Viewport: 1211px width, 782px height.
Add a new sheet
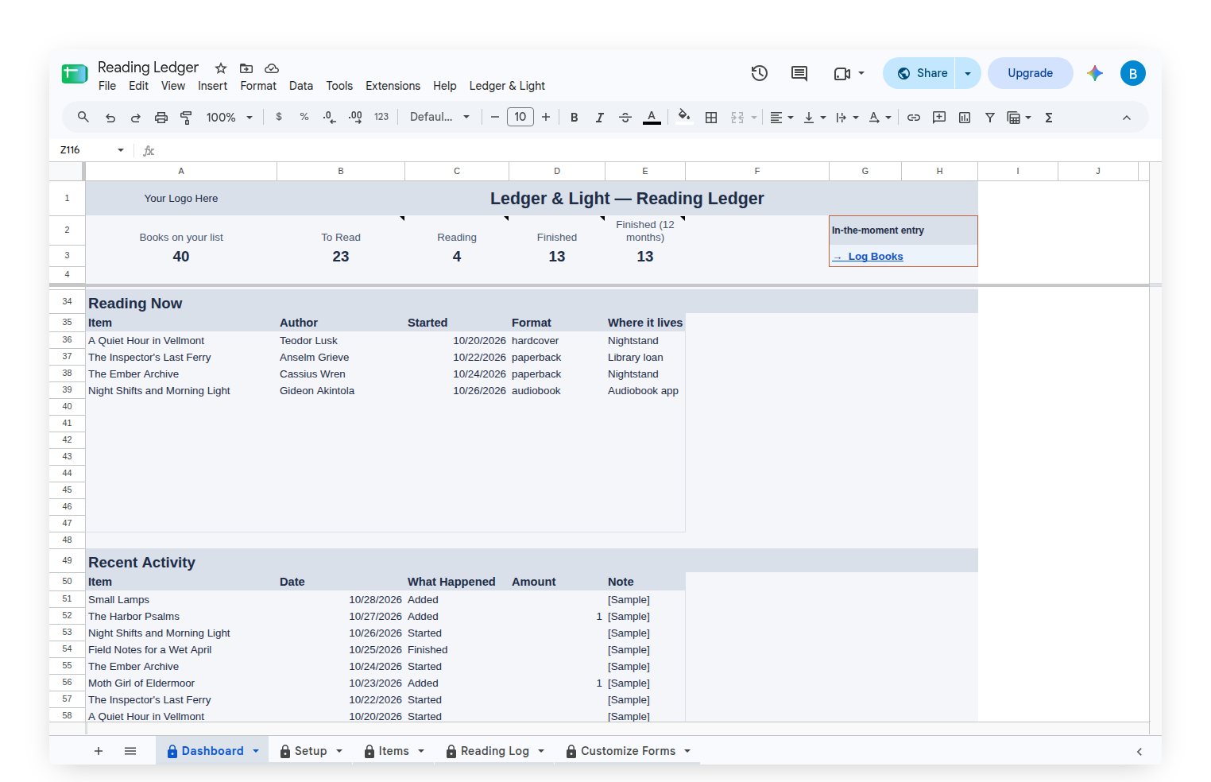point(99,751)
